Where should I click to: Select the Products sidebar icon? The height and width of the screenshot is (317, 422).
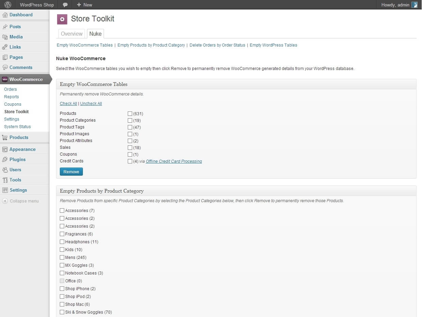(5, 137)
